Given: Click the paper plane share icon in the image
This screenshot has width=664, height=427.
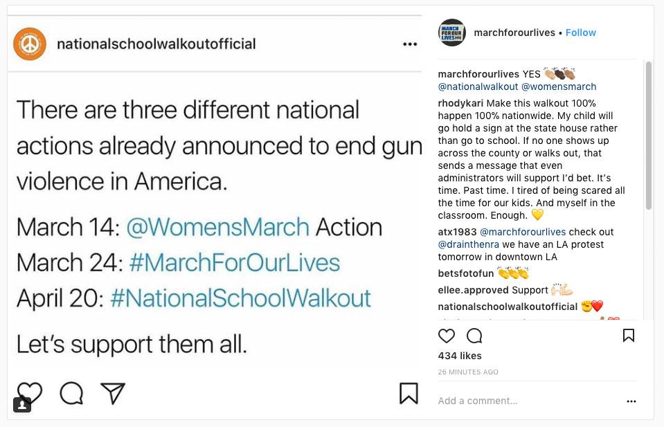Looking at the screenshot, I should point(113,393).
